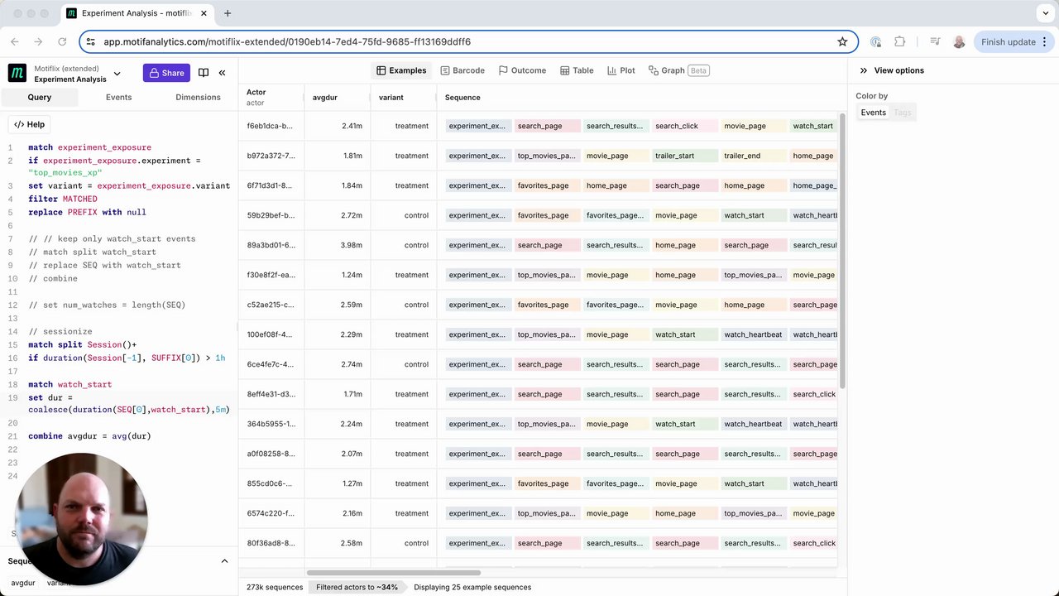The height and width of the screenshot is (596, 1059).
Task: Click the 'match experiment_exposure' code line
Action: pyautogui.click(x=89, y=147)
